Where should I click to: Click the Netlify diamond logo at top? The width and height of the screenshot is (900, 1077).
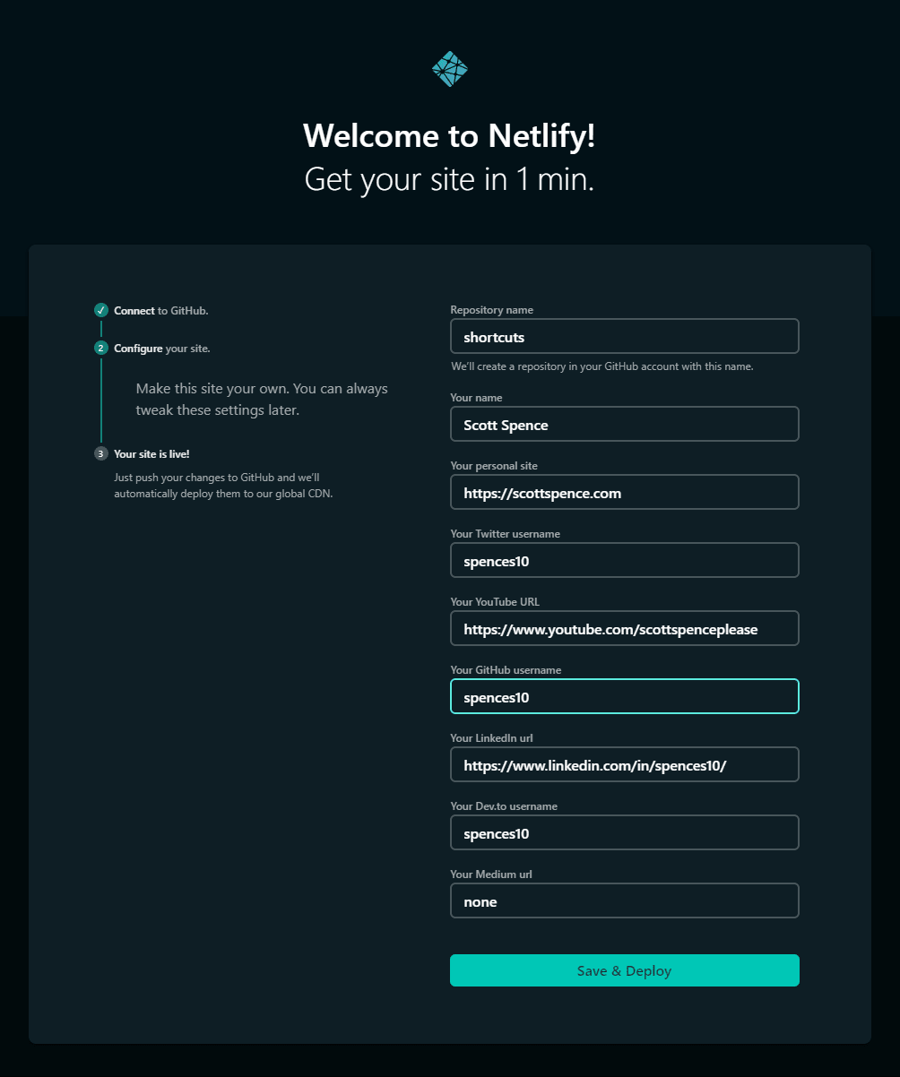click(x=449, y=68)
